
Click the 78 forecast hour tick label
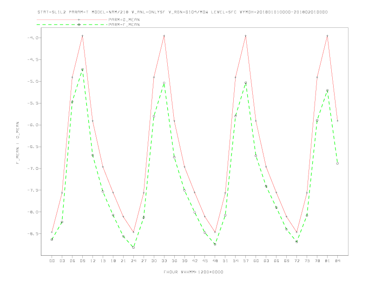click(x=317, y=261)
